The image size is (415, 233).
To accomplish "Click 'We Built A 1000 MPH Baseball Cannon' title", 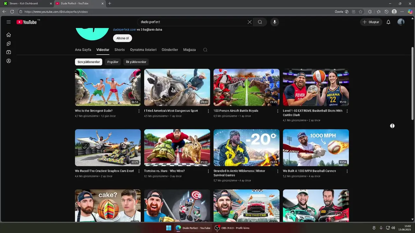I will (309, 171).
